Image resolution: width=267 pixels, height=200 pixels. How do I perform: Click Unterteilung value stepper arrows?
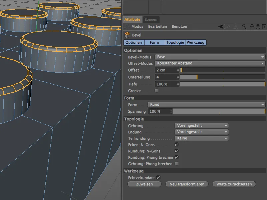(x=178, y=77)
